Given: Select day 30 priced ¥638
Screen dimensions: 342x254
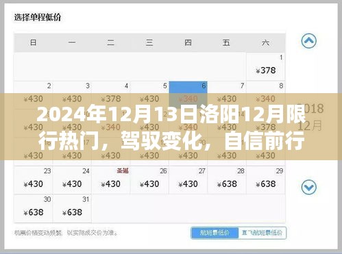Looking at the screenshot, I should 33,208.
